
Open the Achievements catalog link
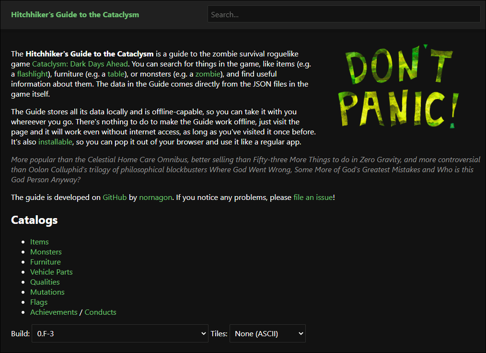[x=54, y=312]
